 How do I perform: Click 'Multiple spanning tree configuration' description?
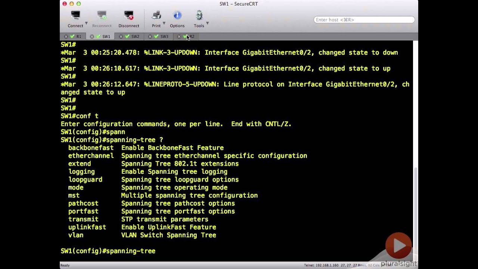click(189, 195)
